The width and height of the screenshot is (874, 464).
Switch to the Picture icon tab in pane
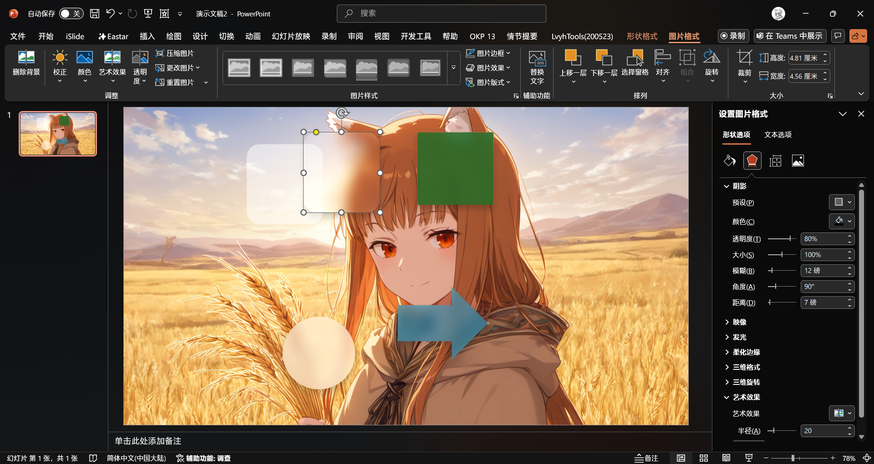click(798, 161)
